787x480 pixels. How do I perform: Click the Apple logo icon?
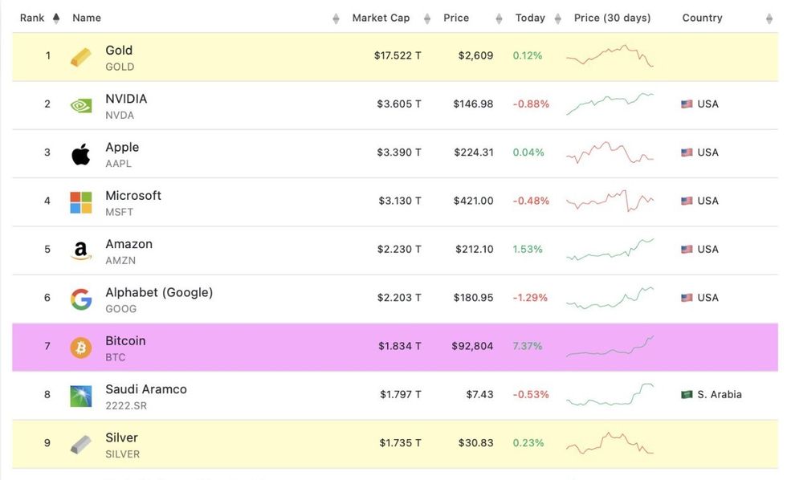(x=81, y=154)
